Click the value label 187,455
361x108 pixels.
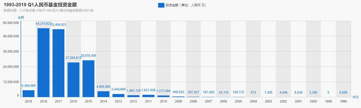(x=208, y=92)
